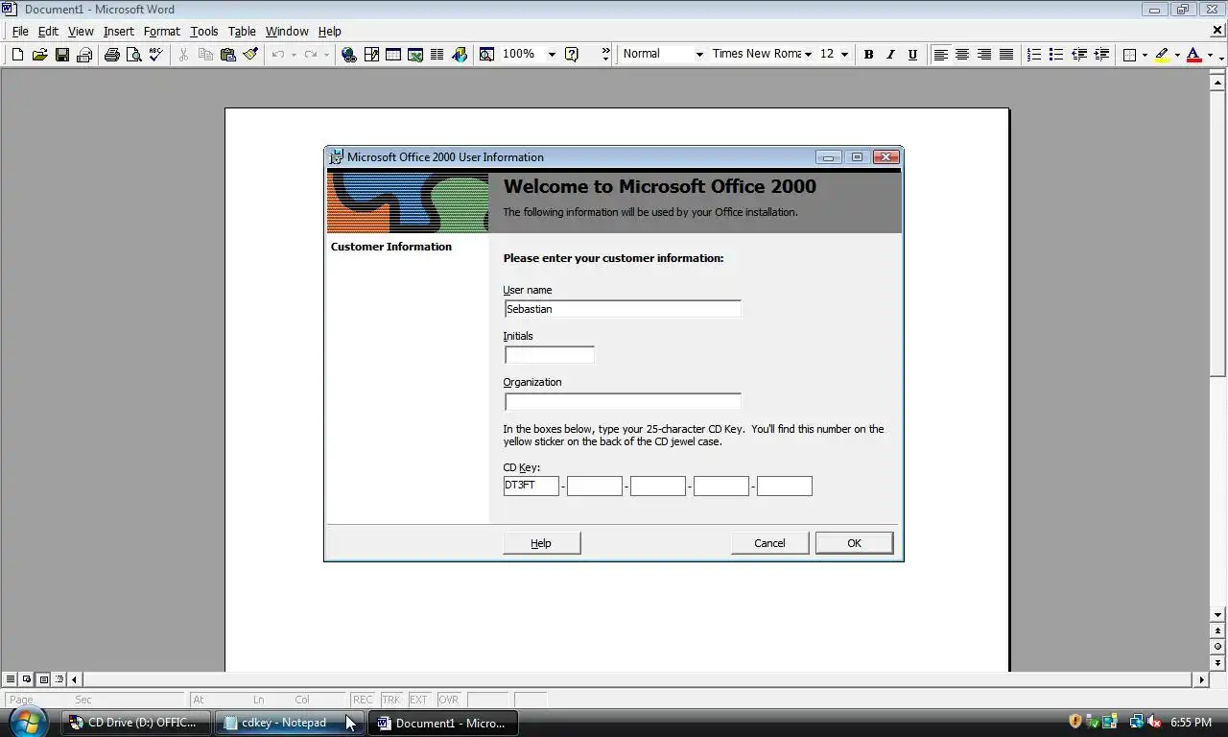The width and height of the screenshot is (1228, 737).
Task: Run Spelling and Grammar check
Action: pos(155,55)
